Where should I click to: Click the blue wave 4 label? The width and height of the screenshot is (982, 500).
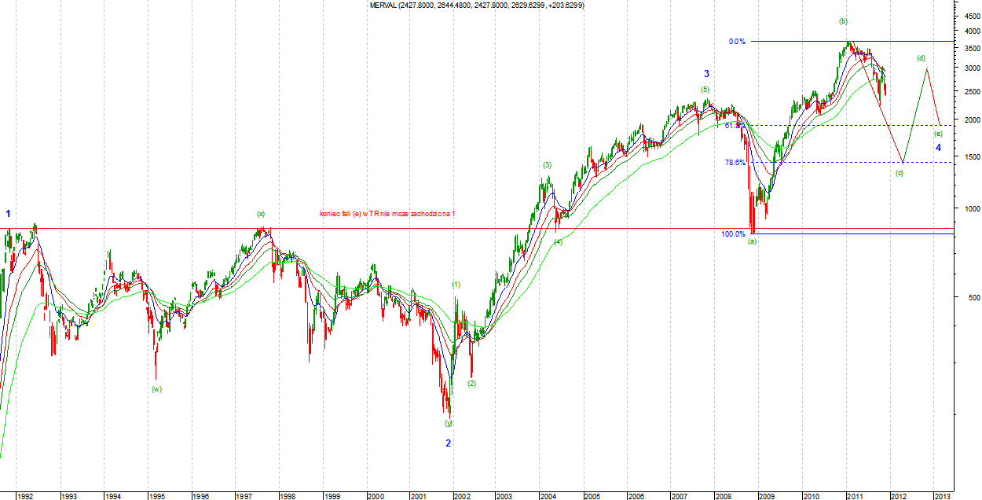(938, 148)
